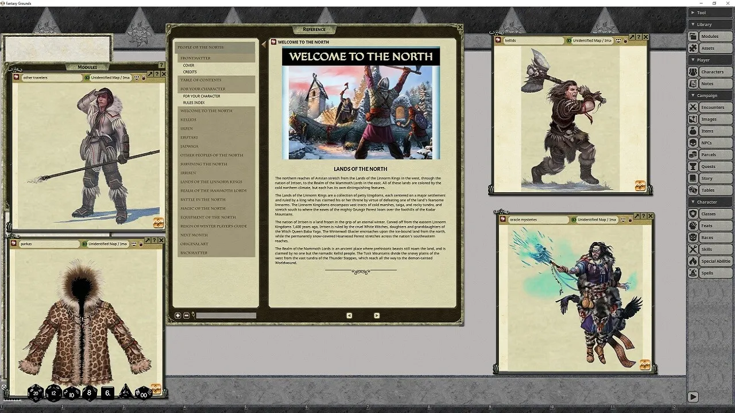Toggle the lock icon on parkas window
Screen dimensions: 735x413
pos(141,244)
